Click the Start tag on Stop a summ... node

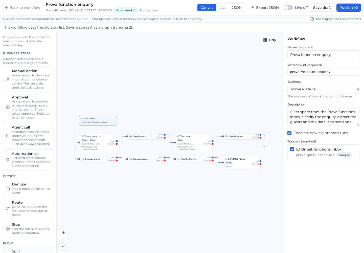[x=93, y=140]
